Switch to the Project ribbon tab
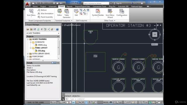The height and width of the screenshot is (105, 187). click(43, 6)
